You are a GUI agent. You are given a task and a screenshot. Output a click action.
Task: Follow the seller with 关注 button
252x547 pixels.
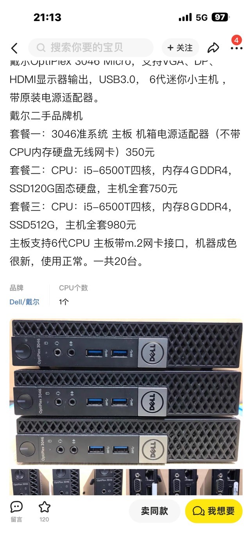coord(180,48)
